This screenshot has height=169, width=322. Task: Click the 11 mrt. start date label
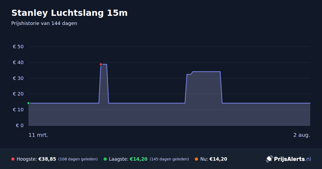38,135
